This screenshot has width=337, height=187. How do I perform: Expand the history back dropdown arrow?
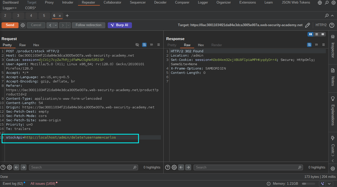tap(56, 25)
